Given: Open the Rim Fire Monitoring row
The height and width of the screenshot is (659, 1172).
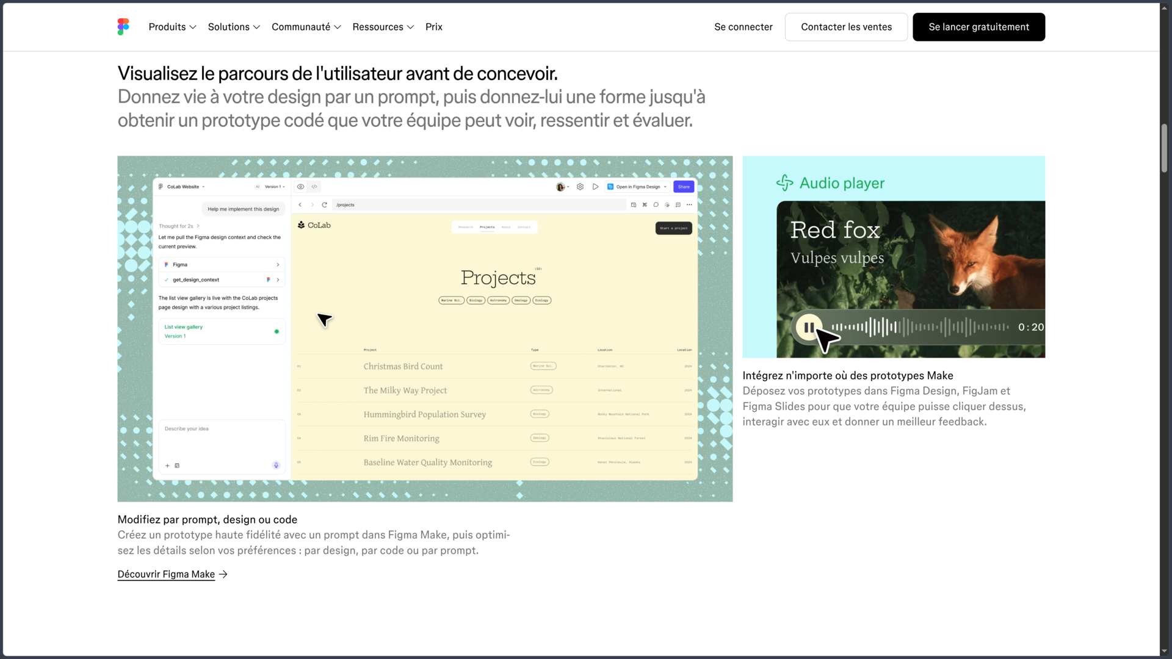Looking at the screenshot, I should click(494, 438).
